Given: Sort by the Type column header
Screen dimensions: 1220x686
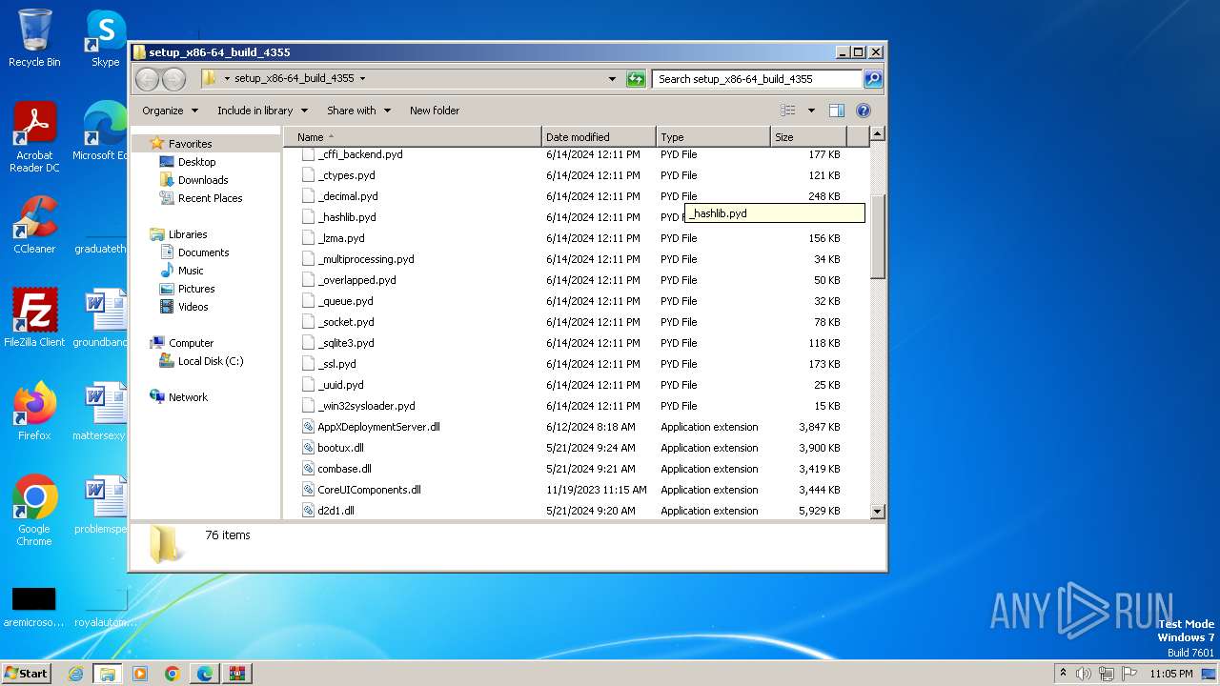Looking at the screenshot, I should (x=713, y=137).
